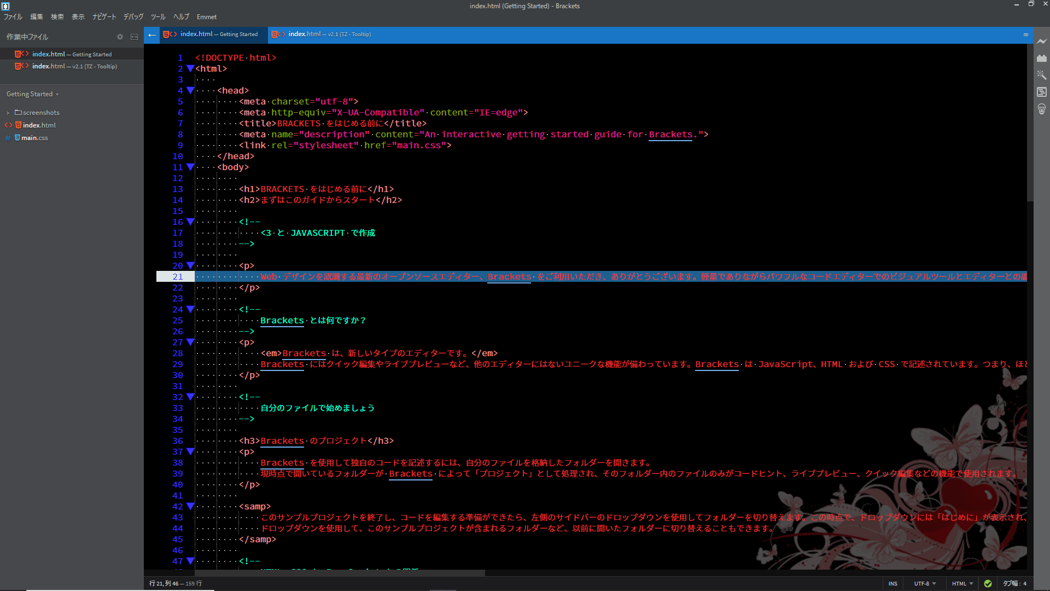
Task: Click the screenshots folder icon
Action: point(18,112)
